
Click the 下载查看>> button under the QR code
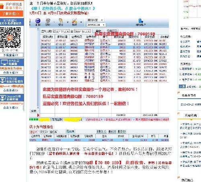(x=11, y=55)
